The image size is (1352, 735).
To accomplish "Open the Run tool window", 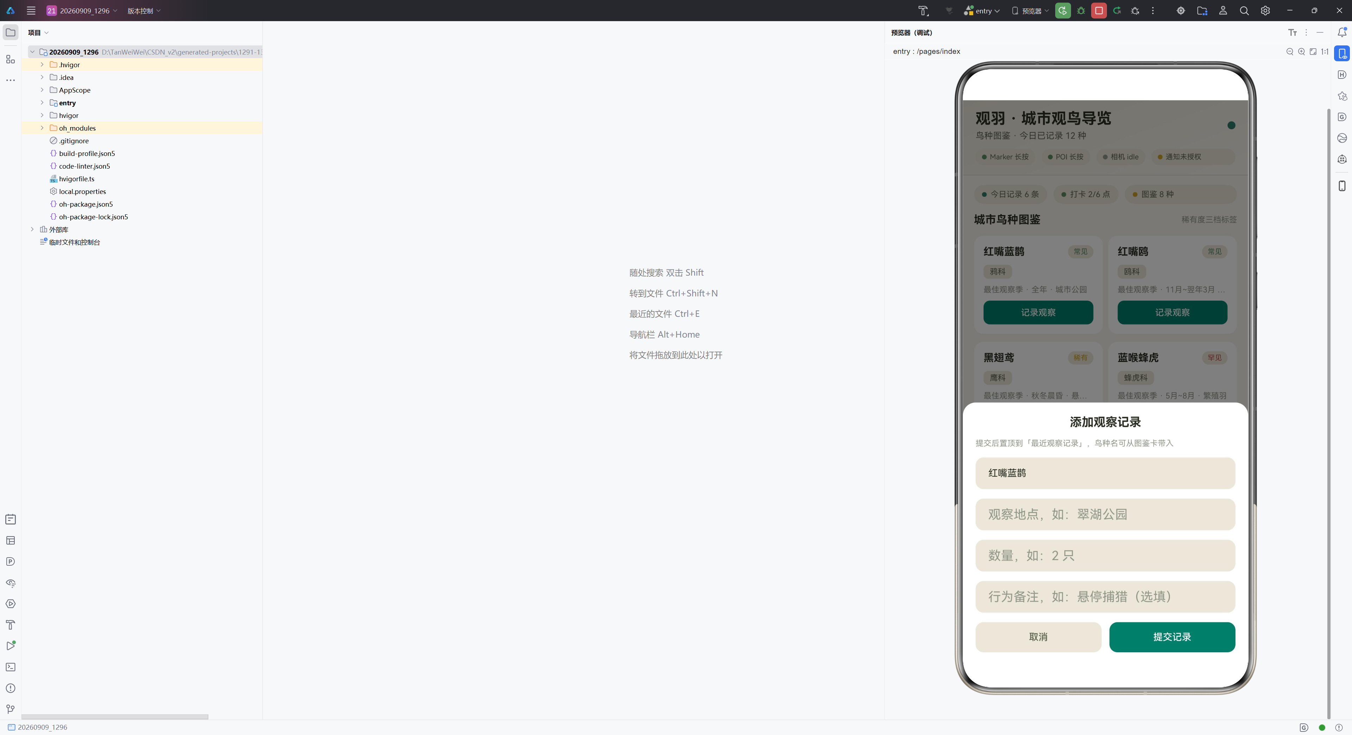I will 11,645.
